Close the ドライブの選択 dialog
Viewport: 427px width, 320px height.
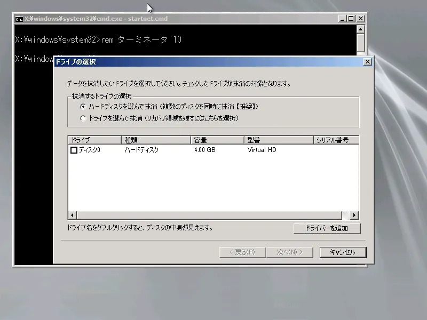click(x=368, y=62)
